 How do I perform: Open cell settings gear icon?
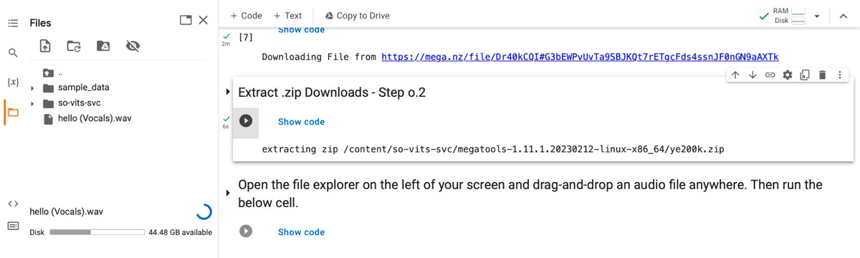tap(788, 75)
